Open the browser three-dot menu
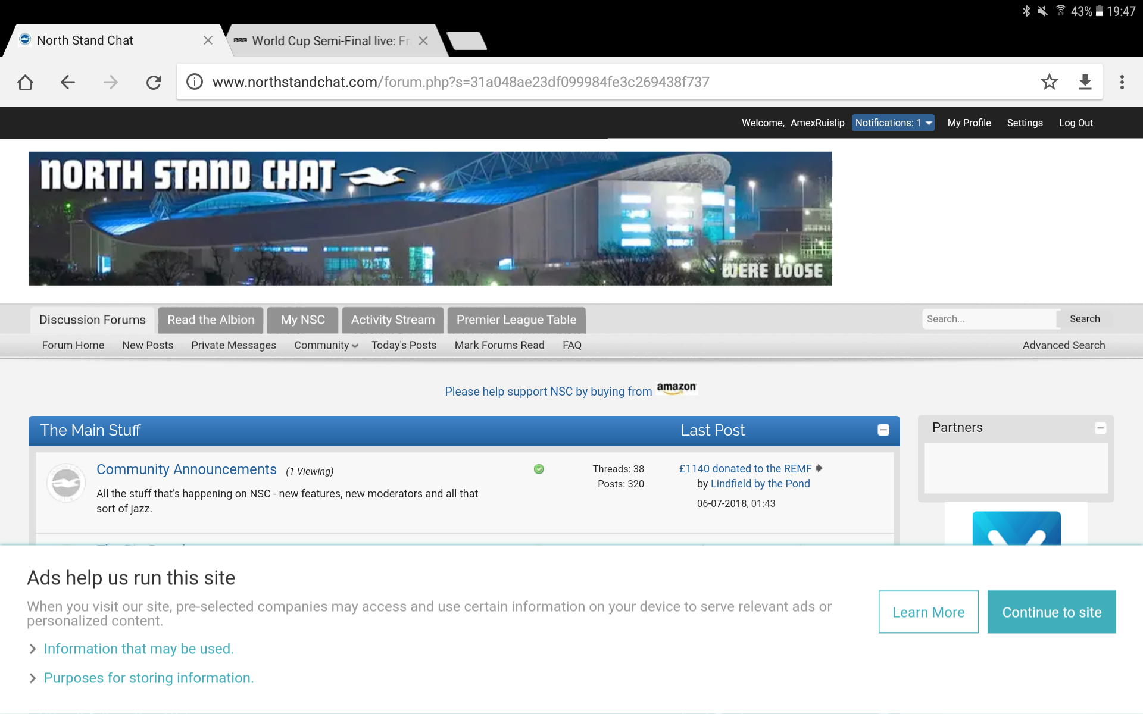 1122,82
